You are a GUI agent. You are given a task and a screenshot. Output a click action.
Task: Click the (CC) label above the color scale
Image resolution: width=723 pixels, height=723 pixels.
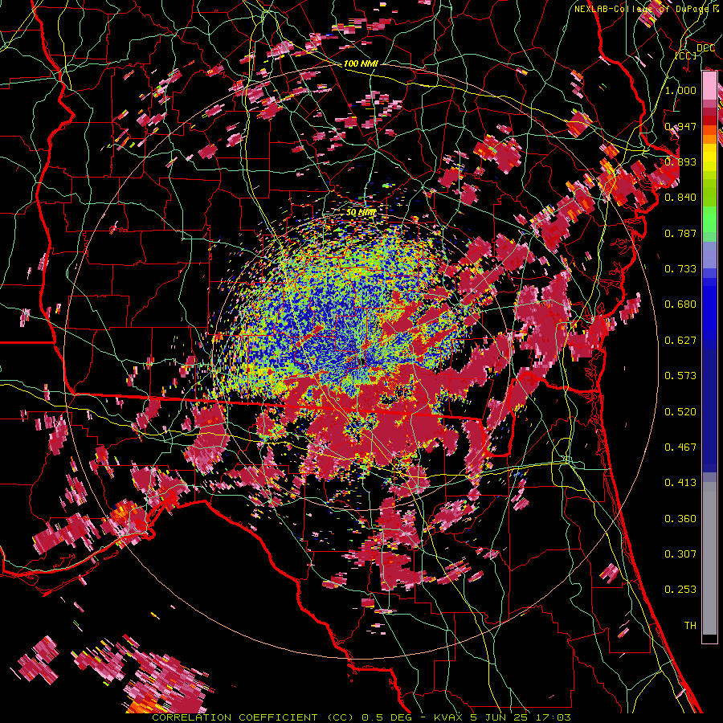(686, 55)
